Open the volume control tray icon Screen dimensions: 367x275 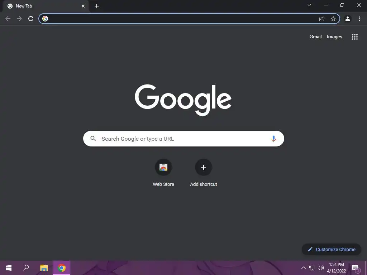(321, 268)
